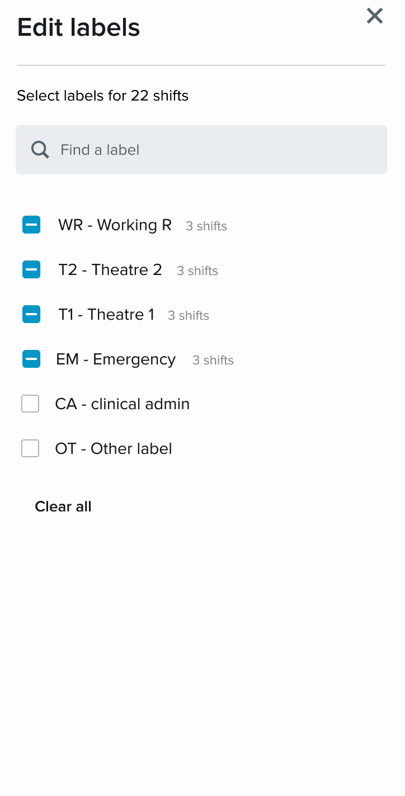Click the magnifying glass search icon
The width and height of the screenshot is (405, 796).
click(39, 149)
